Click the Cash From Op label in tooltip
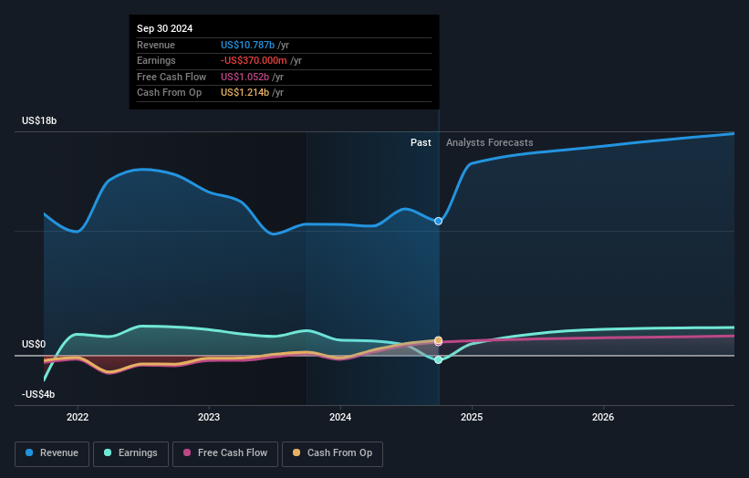Screen dimensions: 749x478 tap(169, 93)
